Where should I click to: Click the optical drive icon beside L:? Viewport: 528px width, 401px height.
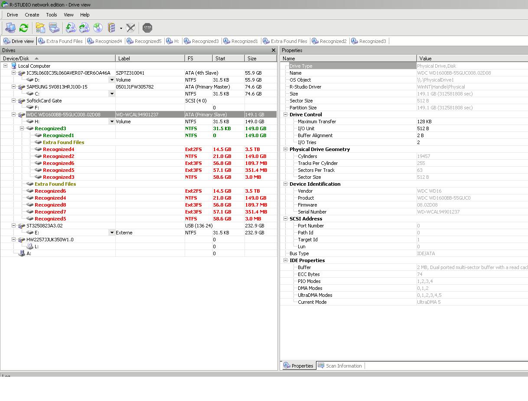pyautogui.click(x=30, y=247)
